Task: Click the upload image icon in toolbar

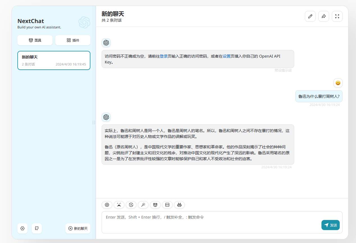Action: (x=119, y=205)
